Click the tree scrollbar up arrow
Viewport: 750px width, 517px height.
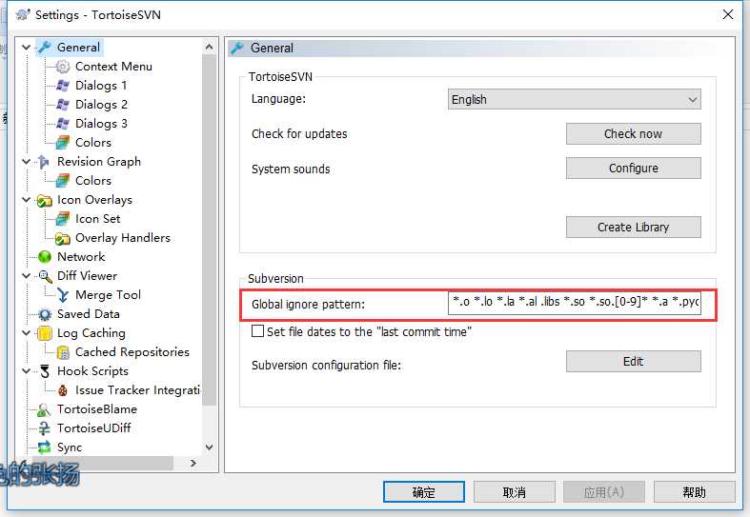pyautogui.click(x=209, y=47)
